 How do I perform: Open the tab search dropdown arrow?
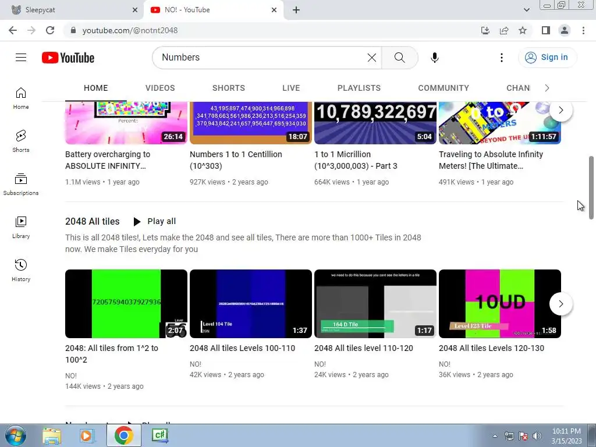point(526,10)
